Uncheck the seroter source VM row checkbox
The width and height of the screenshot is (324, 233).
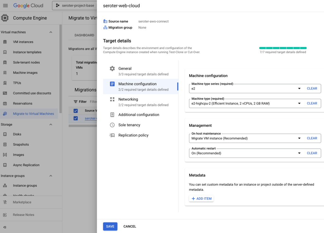[x=76, y=118]
